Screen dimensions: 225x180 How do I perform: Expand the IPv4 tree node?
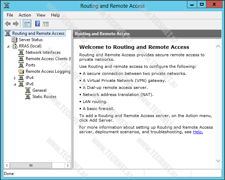click(15, 78)
